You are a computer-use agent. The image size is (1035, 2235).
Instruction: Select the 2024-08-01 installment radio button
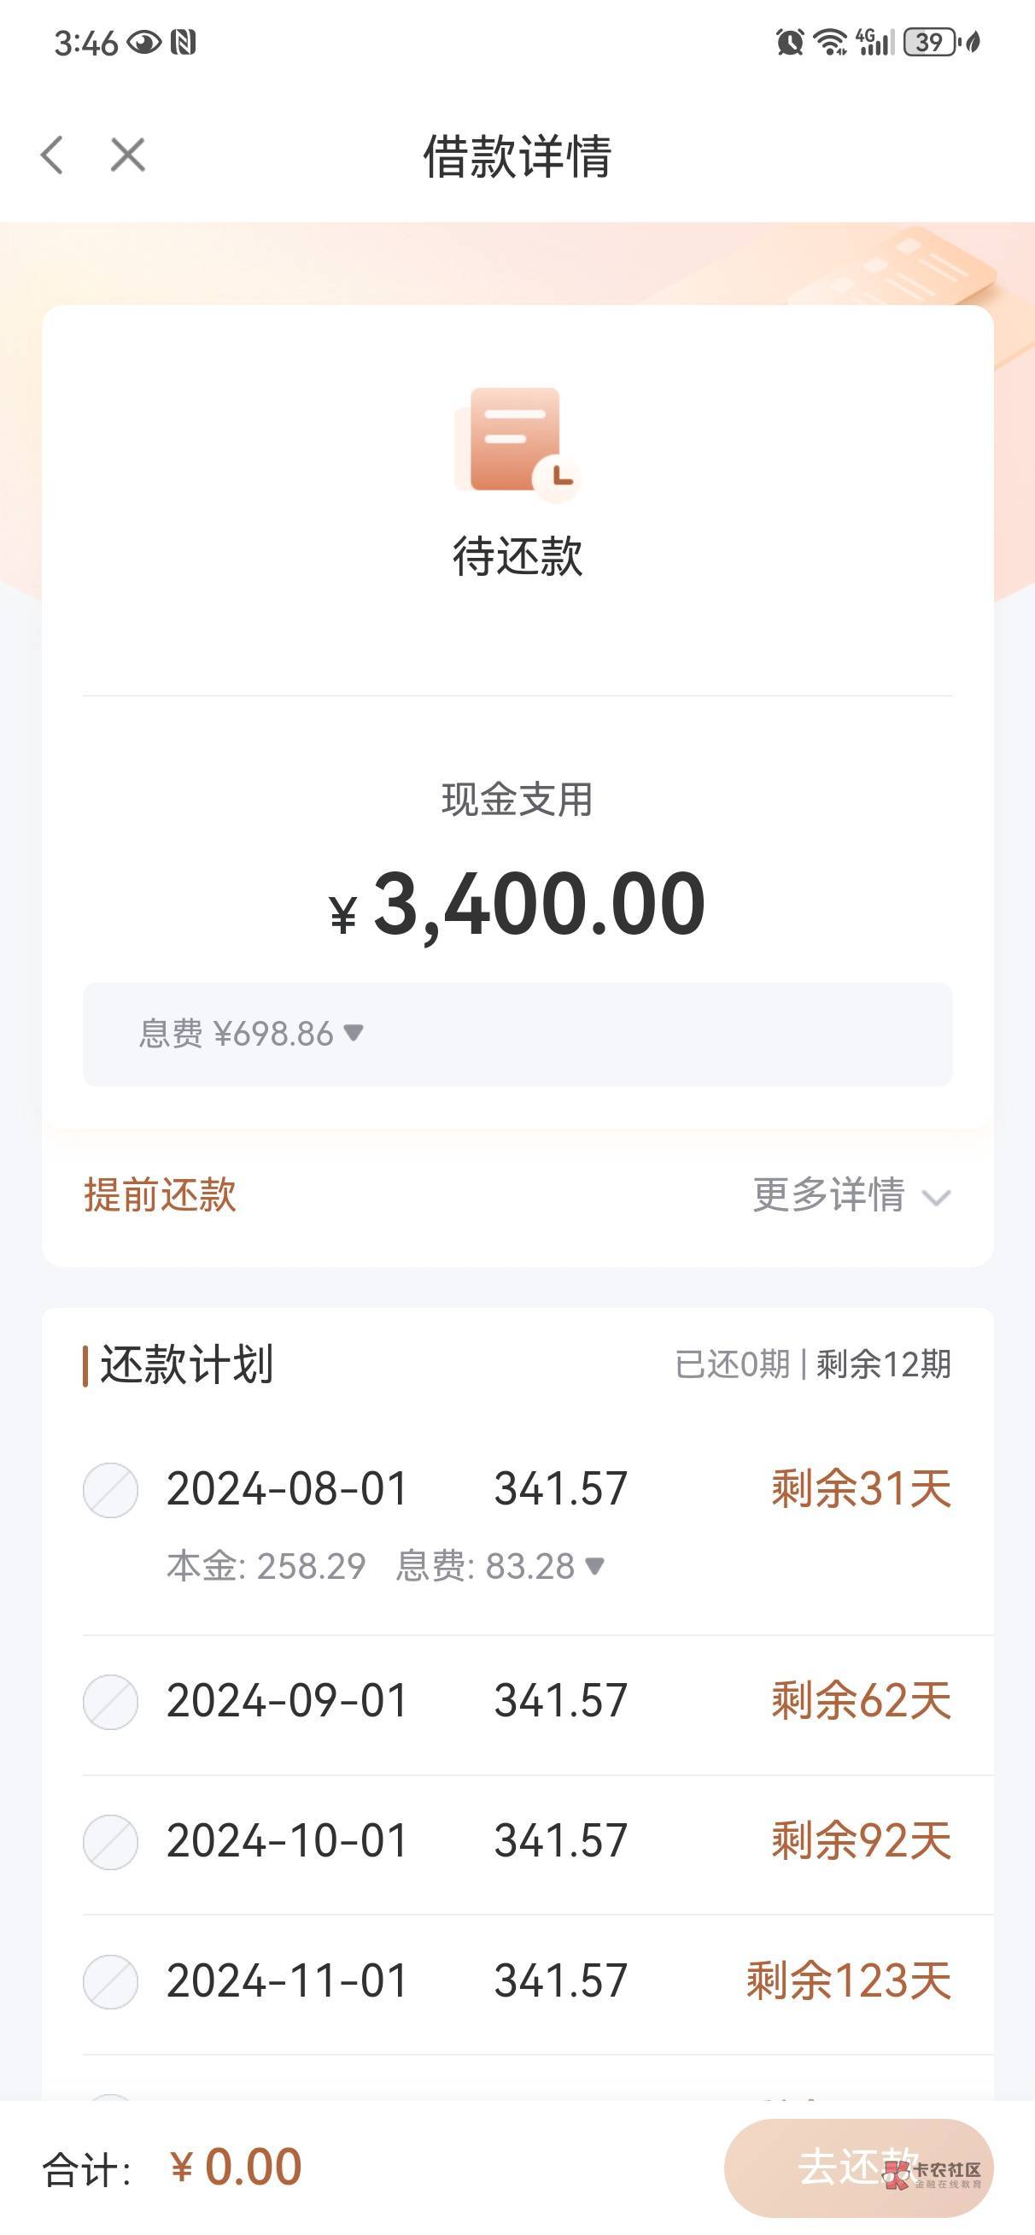[110, 1490]
